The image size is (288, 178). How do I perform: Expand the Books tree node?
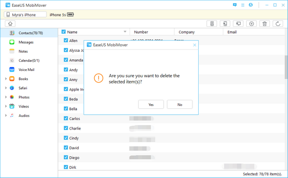6,79
